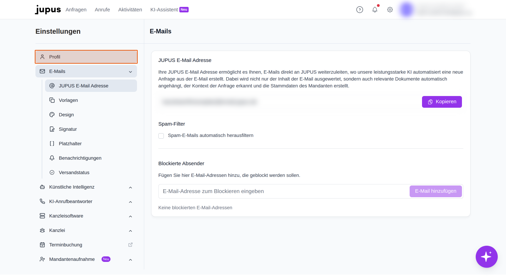Viewport: 506px width, 276px height.
Task: Click the blurred JUPUS e-mail address text
Action: (209, 102)
